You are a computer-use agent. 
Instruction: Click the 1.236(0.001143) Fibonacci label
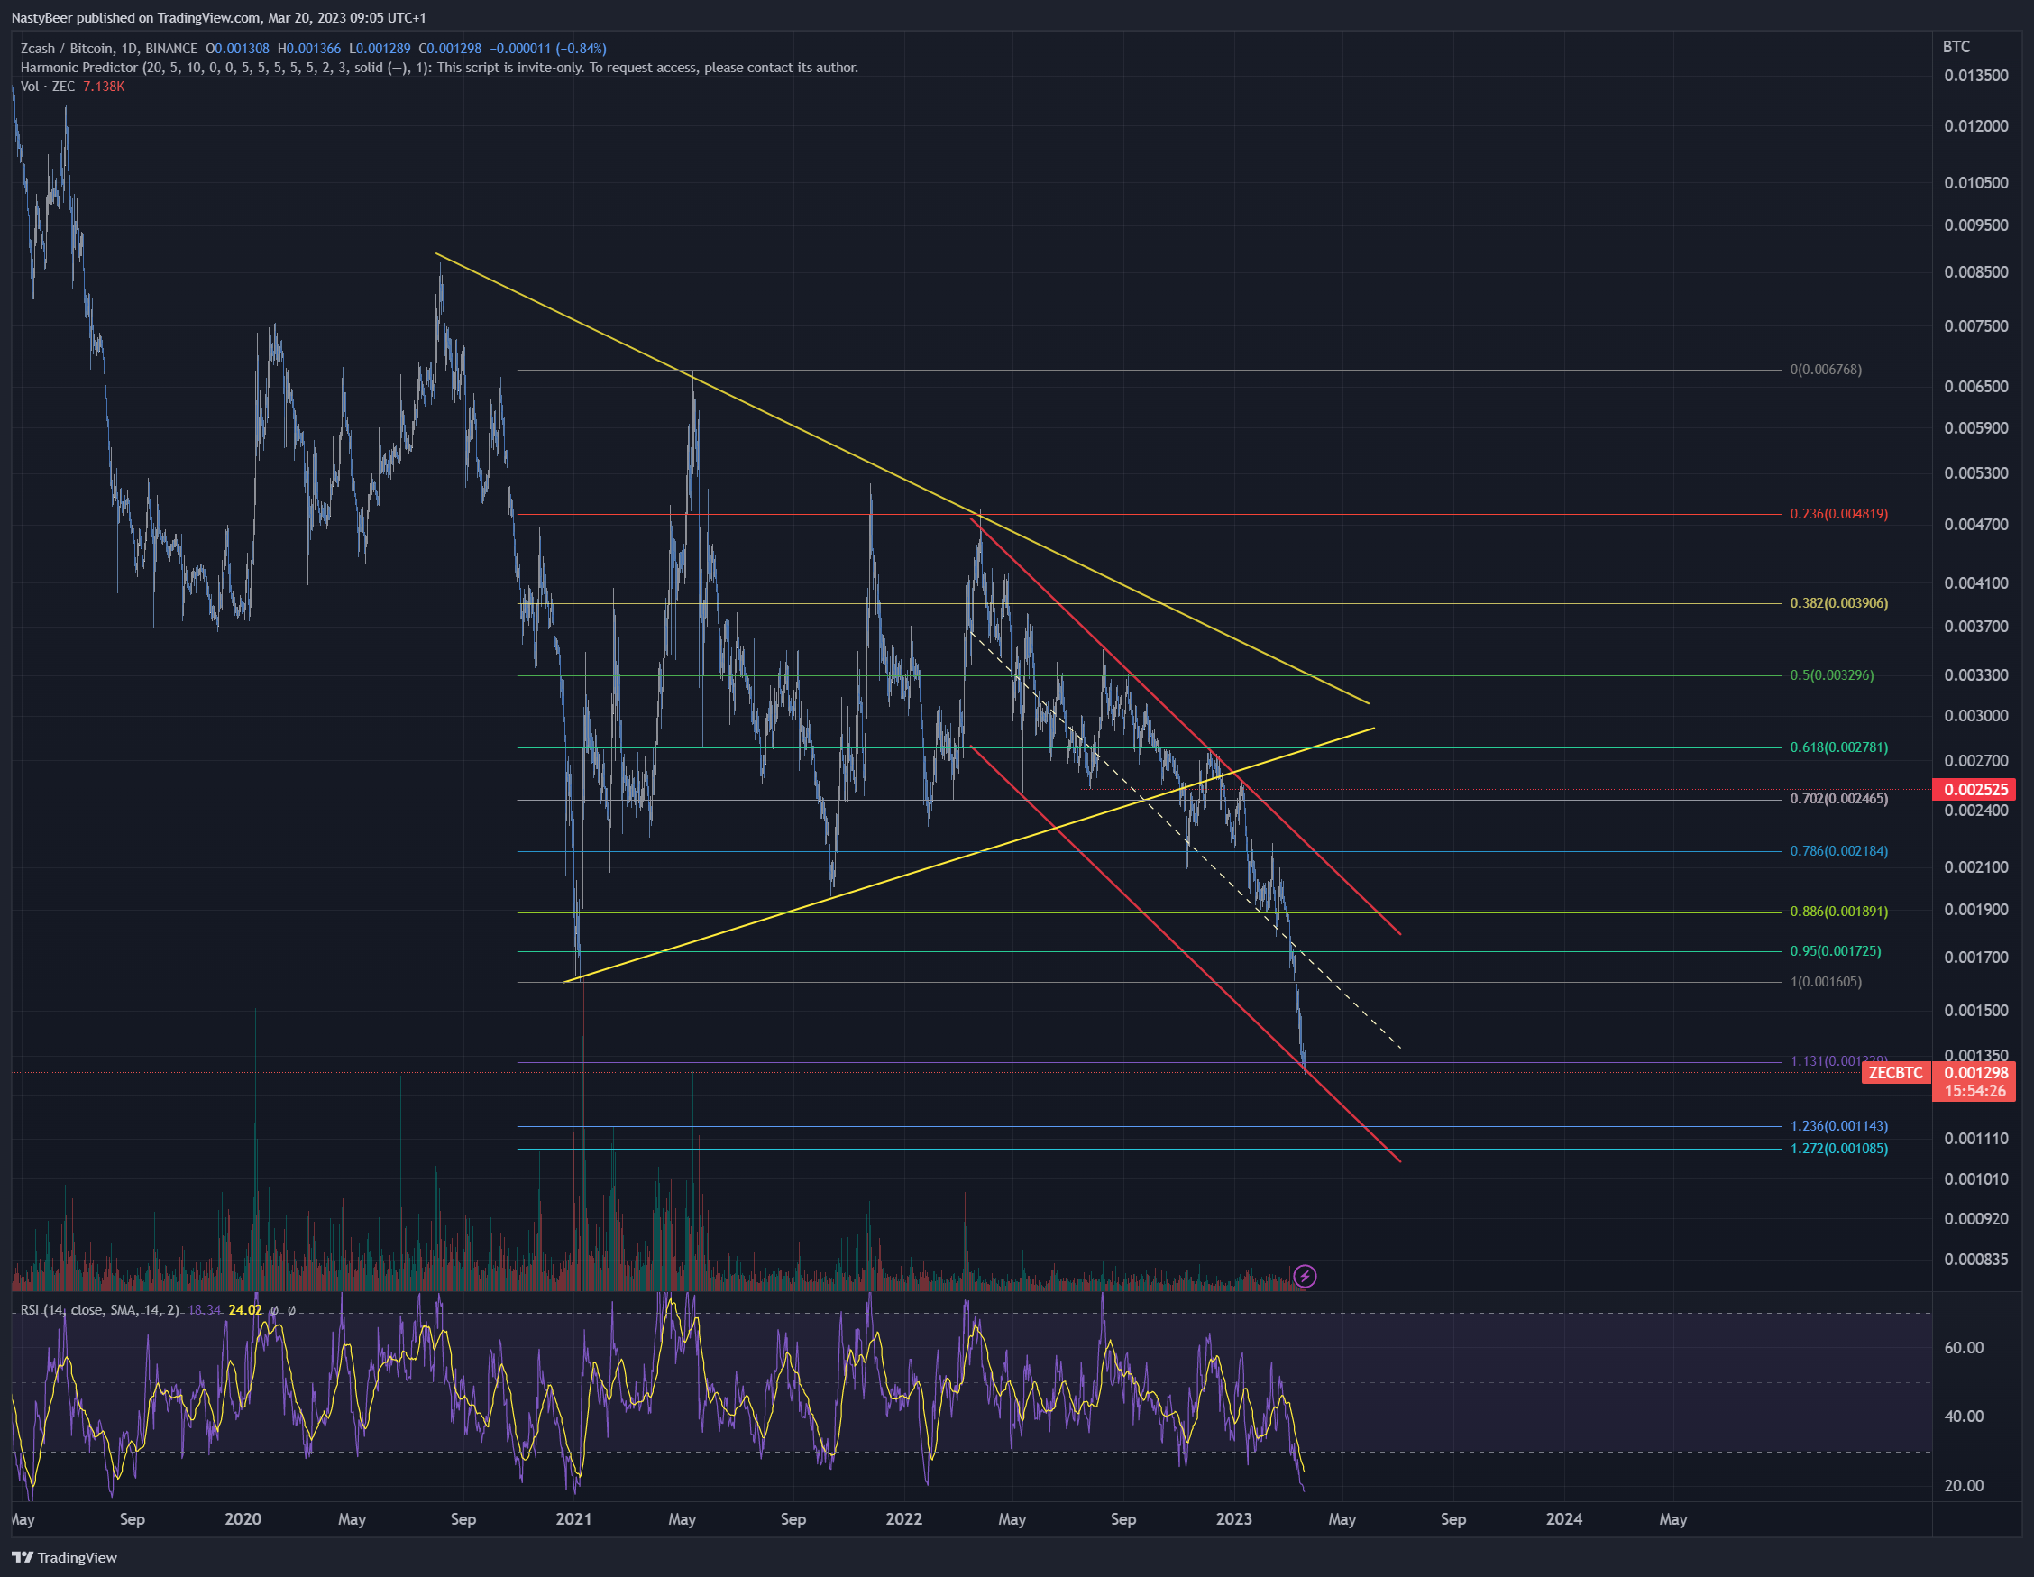click(1839, 1127)
